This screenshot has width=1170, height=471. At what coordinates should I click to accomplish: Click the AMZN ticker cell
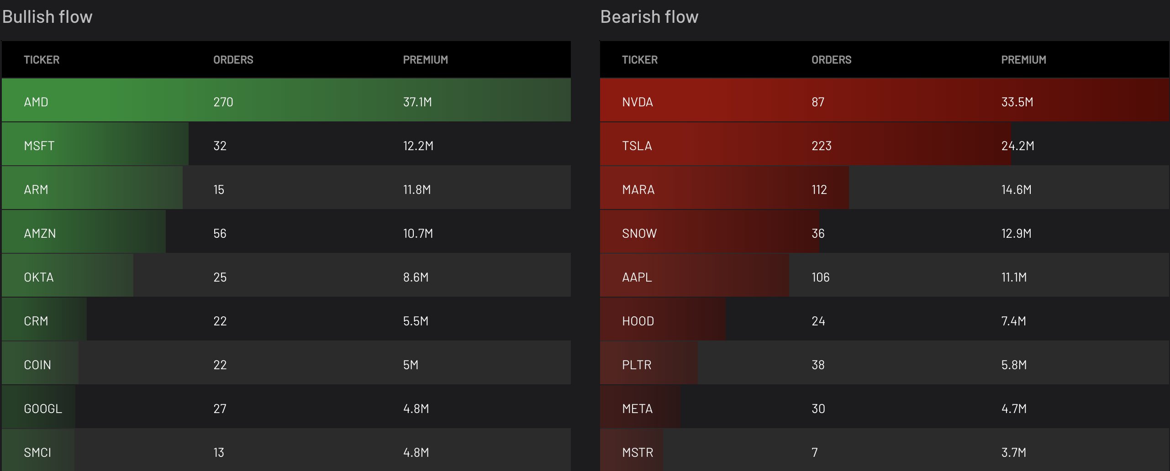(40, 233)
